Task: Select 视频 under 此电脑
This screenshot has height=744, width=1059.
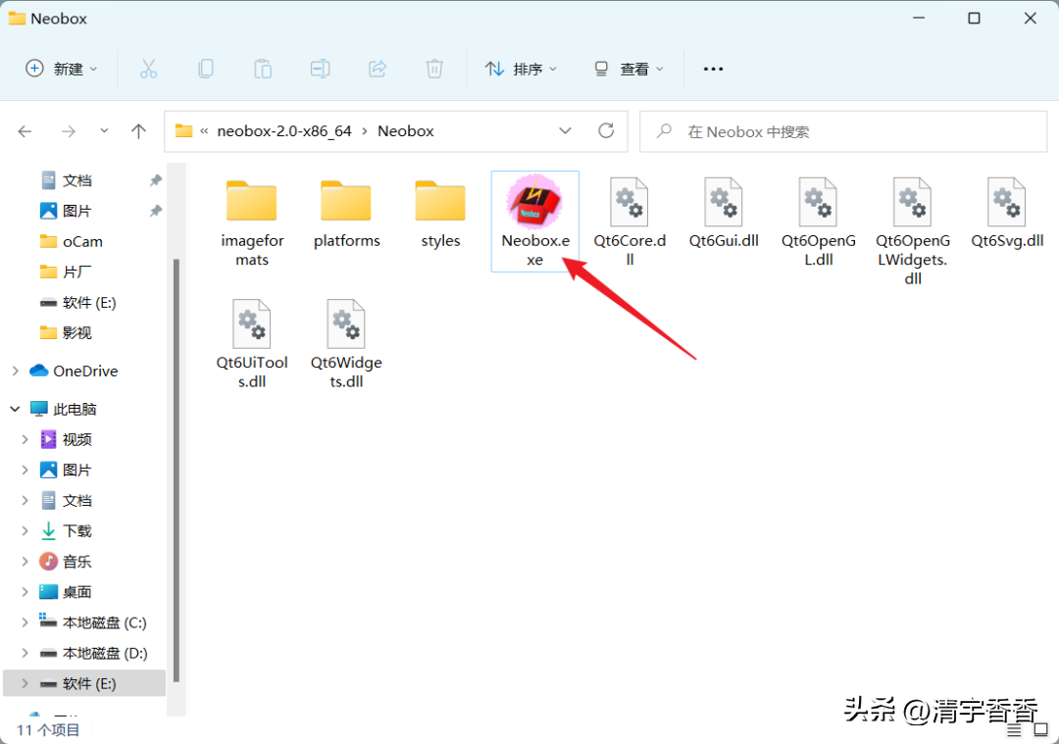Action: click(76, 439)
